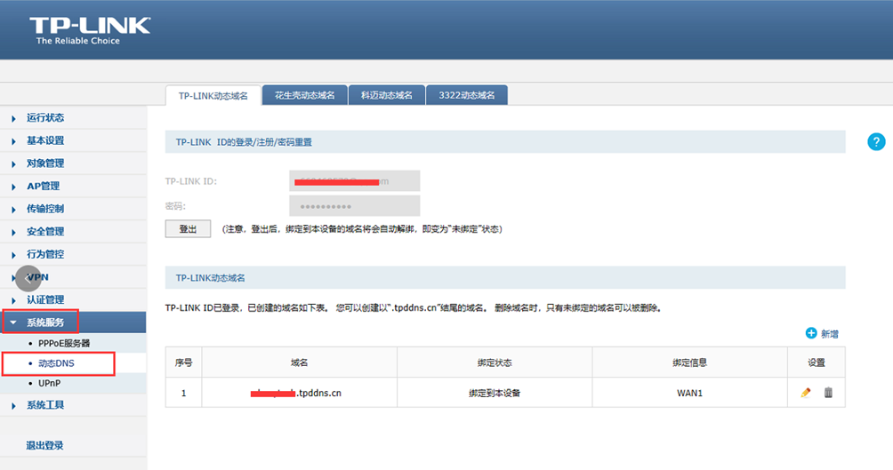Expand the AP管理 menu arrow

(13, 187)
